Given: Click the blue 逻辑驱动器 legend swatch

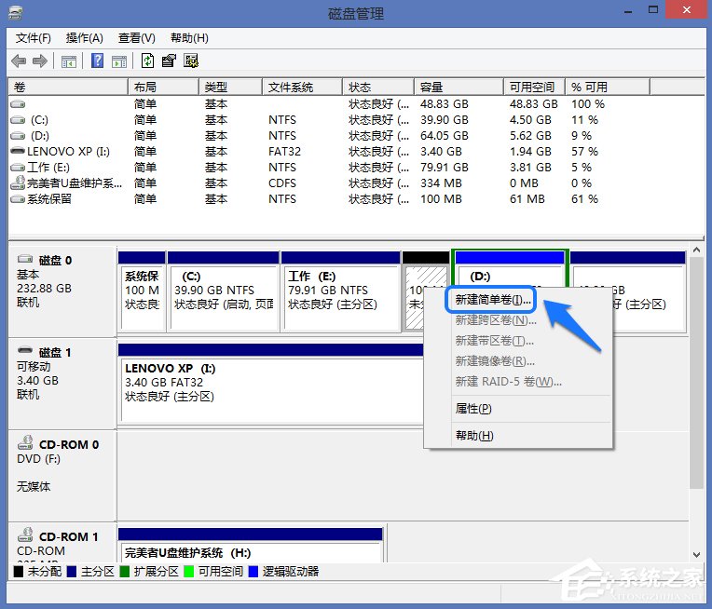Looking at the screenshot, I should pyautogui.click(x=253, y=572).
